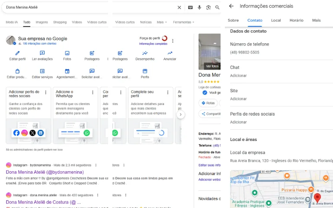This screenshot has height=208, width=333.
Task: Open Editar serviços list shortcut
Action: click(42, 74)
